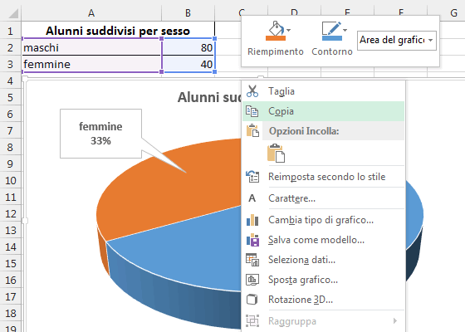Viewport: 465px width, 332px height.
Task: Open the Riempimento dropdown arrow
Action: pyautogui.click(x=289, y=30)
